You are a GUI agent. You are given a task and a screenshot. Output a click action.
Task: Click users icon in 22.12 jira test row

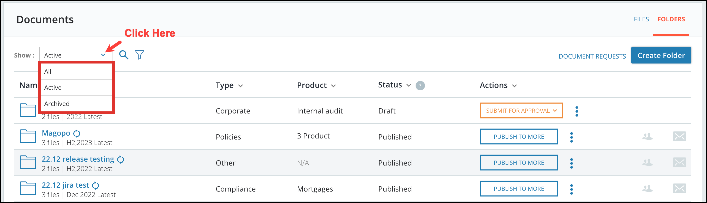point(648,188)
